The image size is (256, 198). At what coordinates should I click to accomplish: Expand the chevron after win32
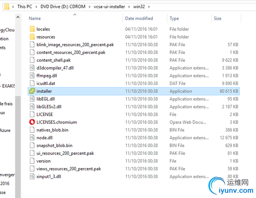tap(149, 6)
